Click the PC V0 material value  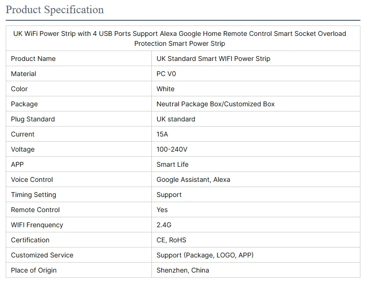pos(166,74)
